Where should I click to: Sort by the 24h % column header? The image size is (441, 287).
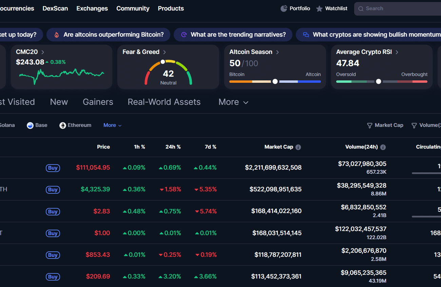(x=173, y=147)
